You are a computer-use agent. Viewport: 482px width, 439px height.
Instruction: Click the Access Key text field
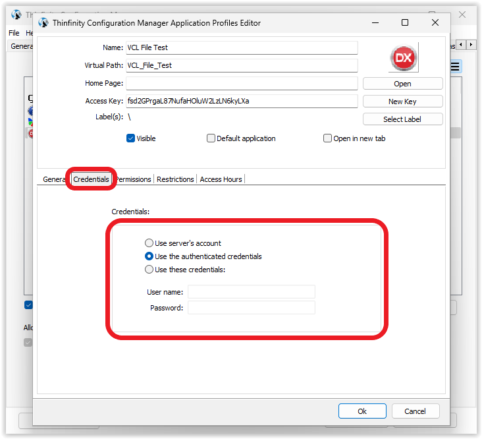tap(242, 102)
